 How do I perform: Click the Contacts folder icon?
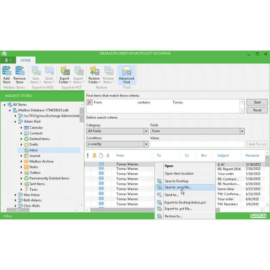[x=26, y=133]
